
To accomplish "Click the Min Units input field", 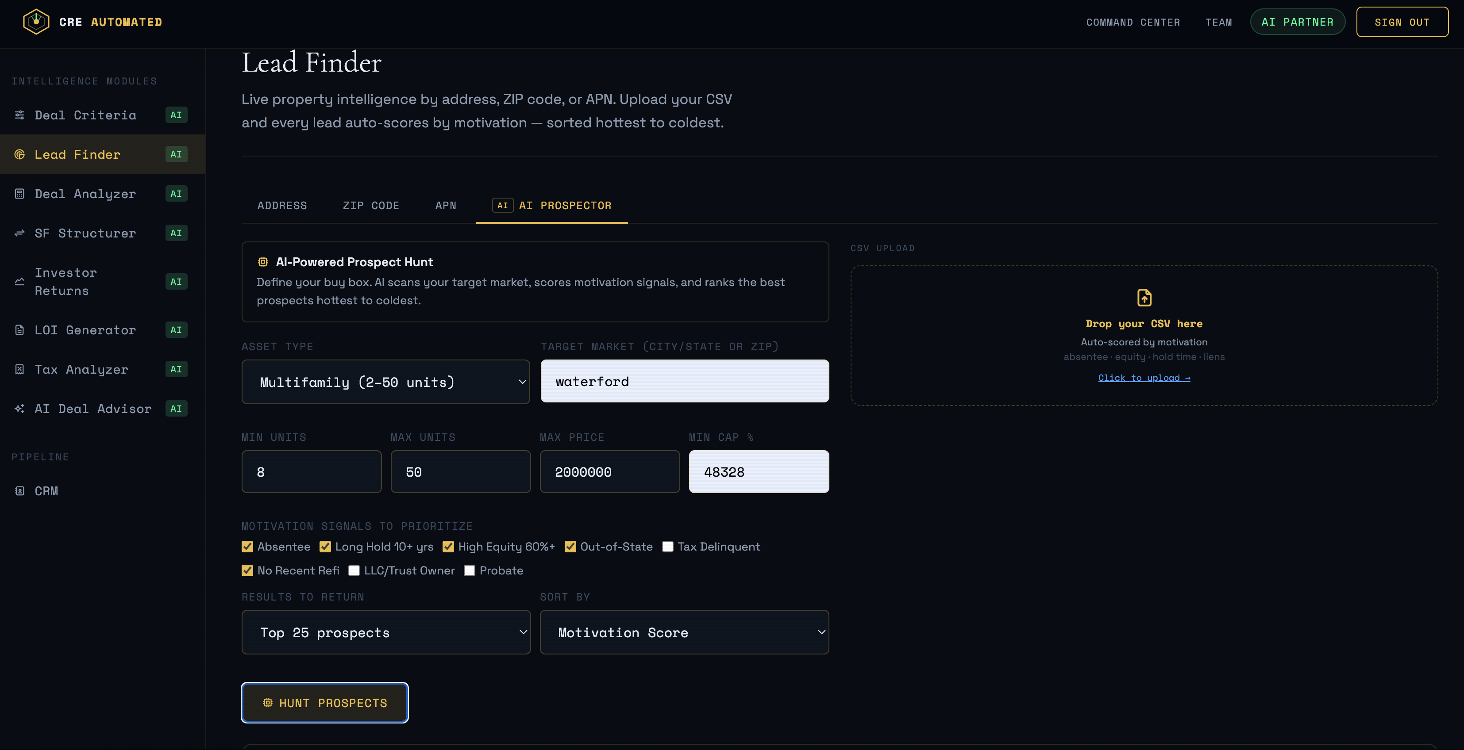I will pyautogui.click(x=312, y=472).
